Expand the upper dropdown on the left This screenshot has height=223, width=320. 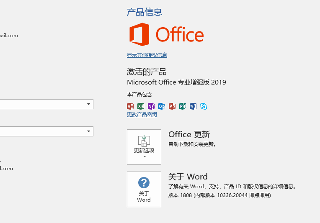click(x=88, y=104)
